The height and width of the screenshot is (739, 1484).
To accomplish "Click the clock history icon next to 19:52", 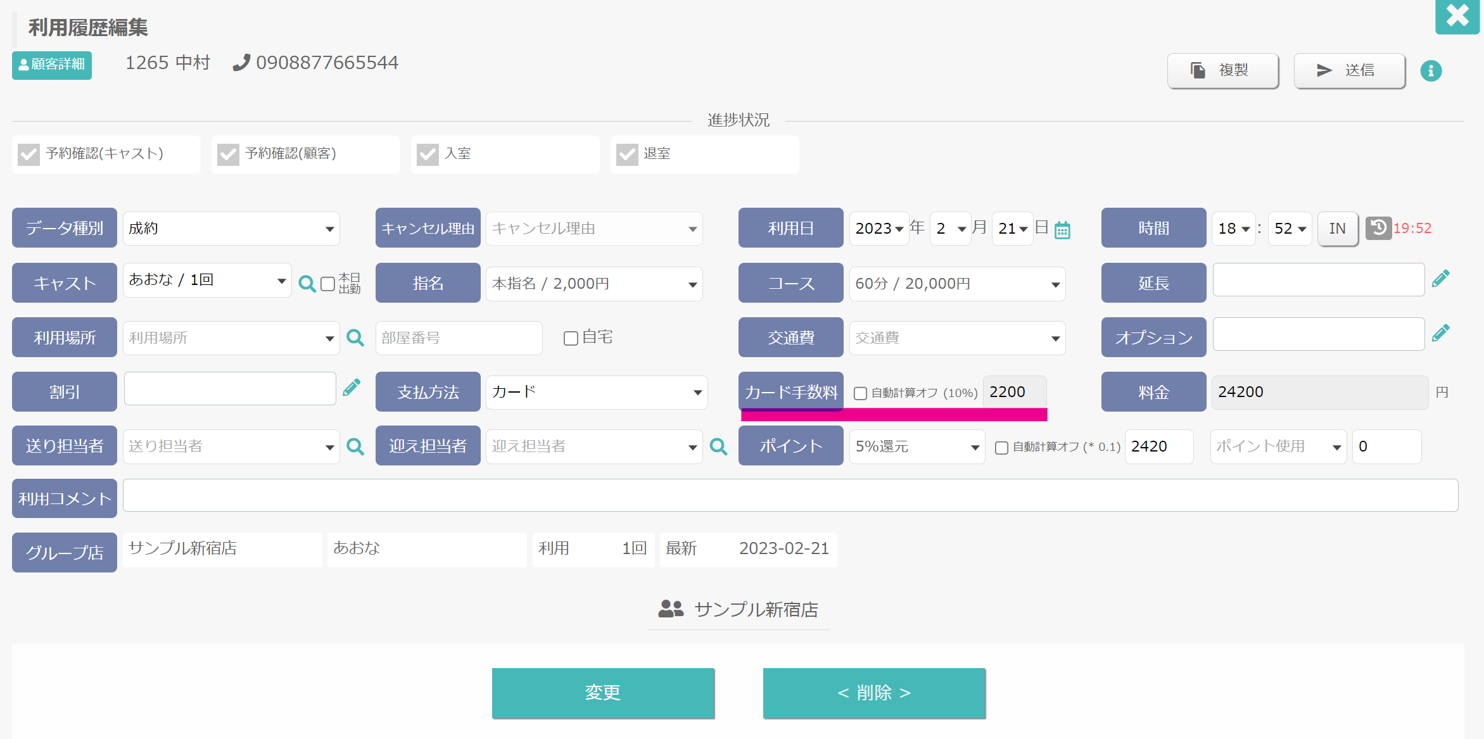I will tap(1378, 228).
